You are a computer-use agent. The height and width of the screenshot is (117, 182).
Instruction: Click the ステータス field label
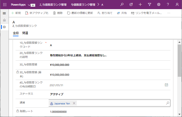coord(26,94)
